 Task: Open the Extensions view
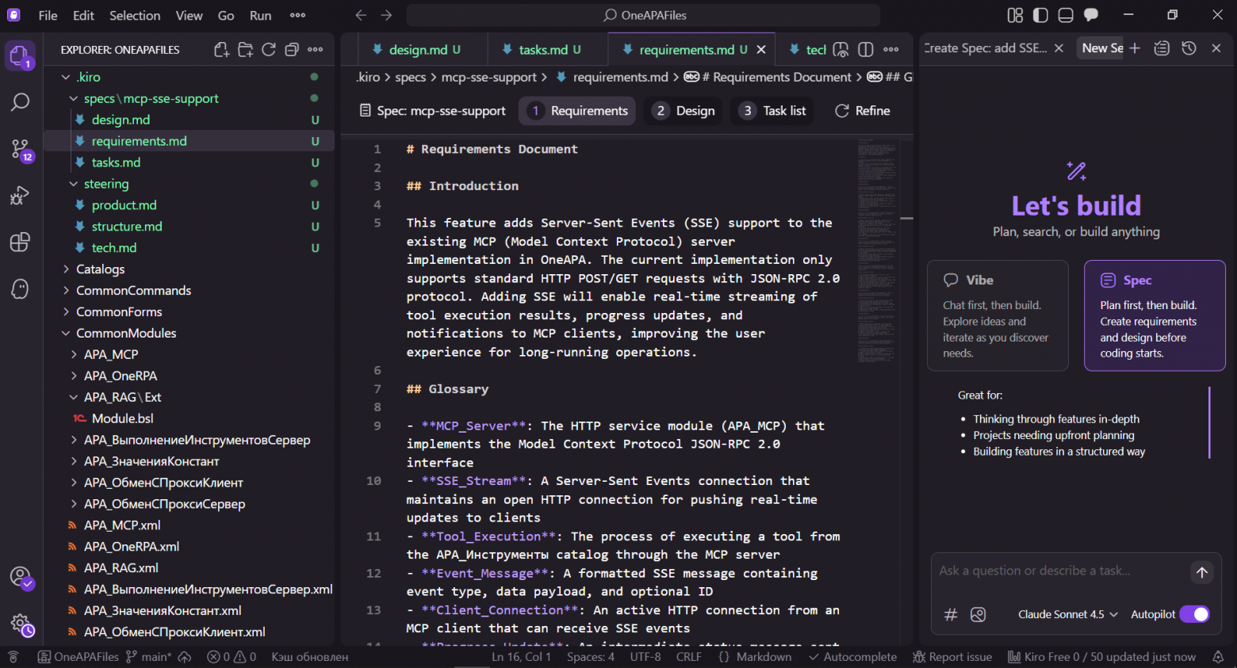21,242
